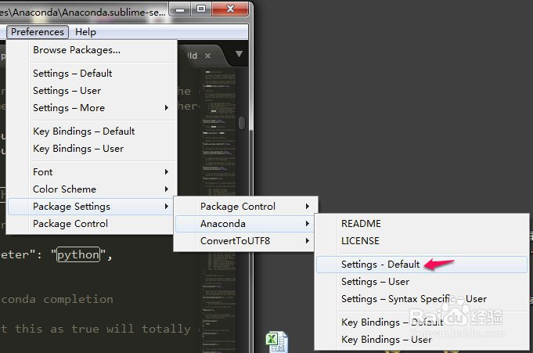Choose Browse Packages… in Preferences menu
The image size is (533, 353).
point(92,50)
